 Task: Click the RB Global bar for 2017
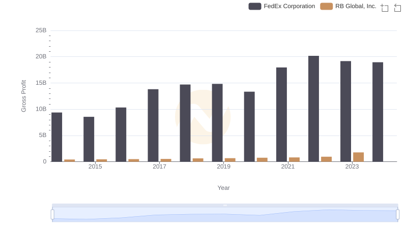coord(166,160)
